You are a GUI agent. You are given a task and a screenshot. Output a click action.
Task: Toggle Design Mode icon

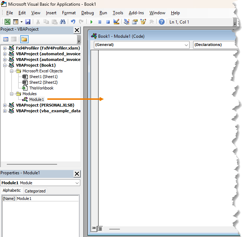116,22
